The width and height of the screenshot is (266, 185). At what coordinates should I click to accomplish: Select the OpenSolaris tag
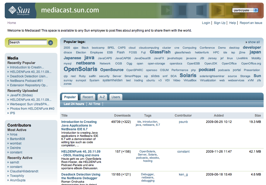(80, 69)
